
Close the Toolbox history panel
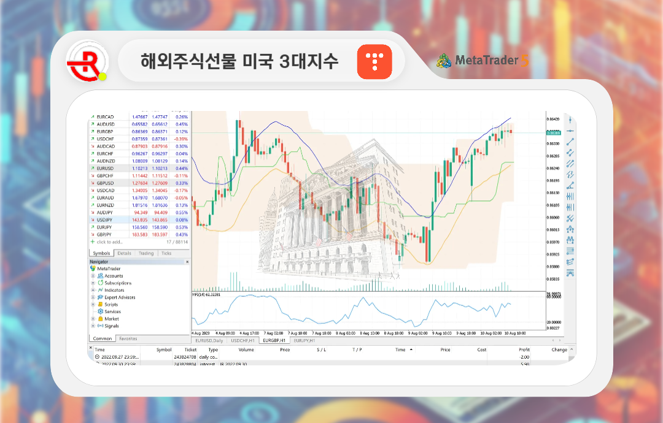pyautogui.click(x=90, y=348)
